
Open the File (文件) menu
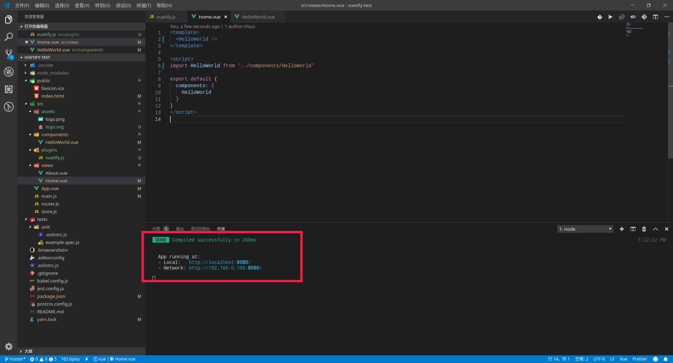pyautogui.click(x=22, y=5)
